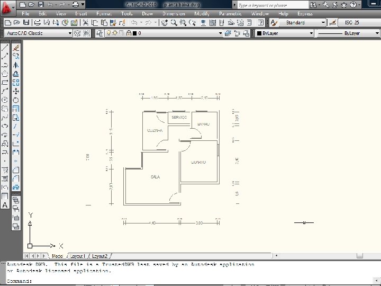Viewport: 381px width, 286px height.
Task: Open the Layer Properties Manager
Action: pos(99,33)
